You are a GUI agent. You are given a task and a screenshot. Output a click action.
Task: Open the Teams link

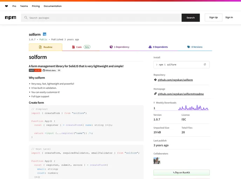24,6
